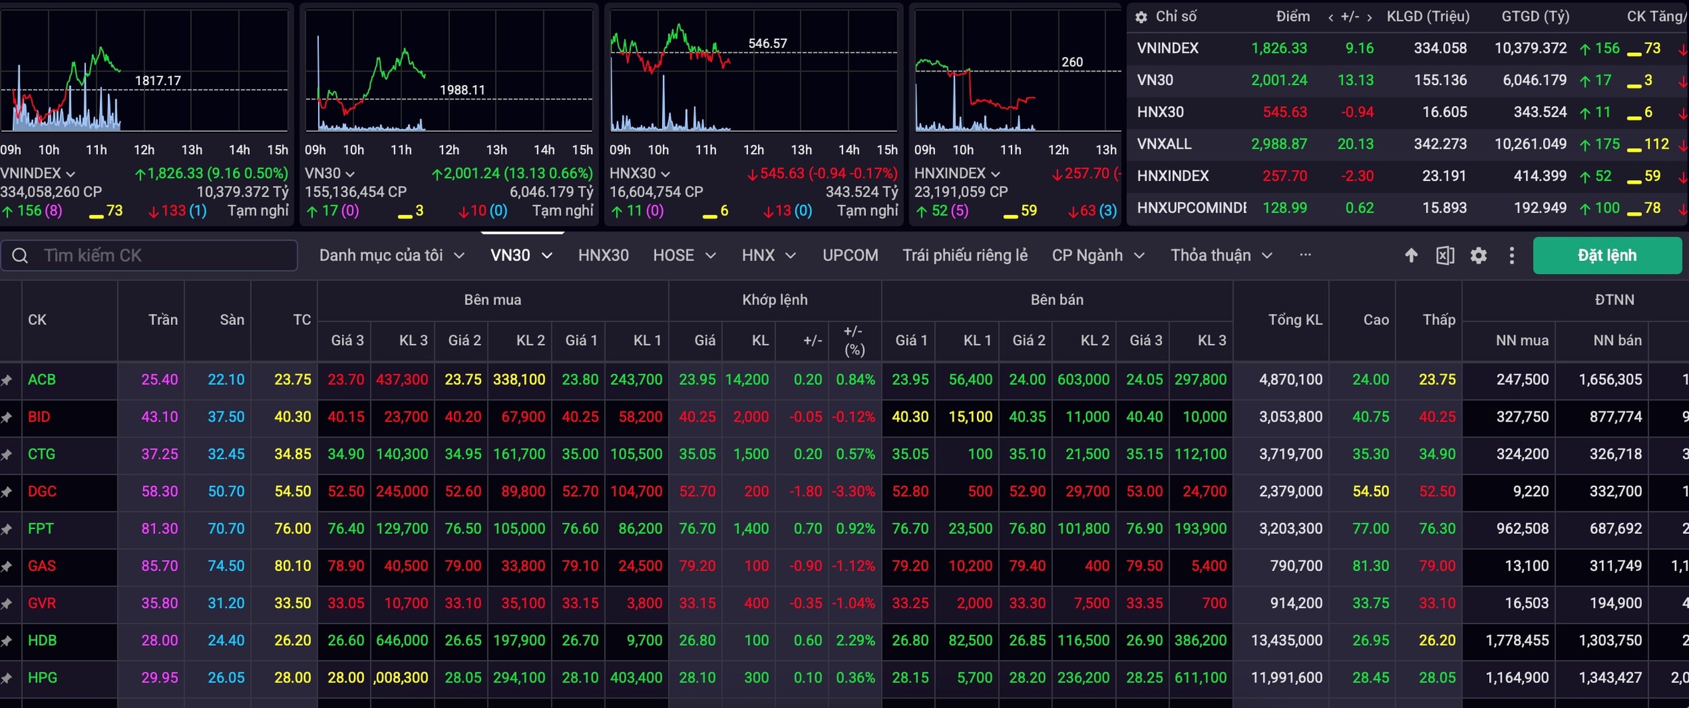
Task: Select VNINDEX row in the Chỉ số table
Action: coord(1408,48)
